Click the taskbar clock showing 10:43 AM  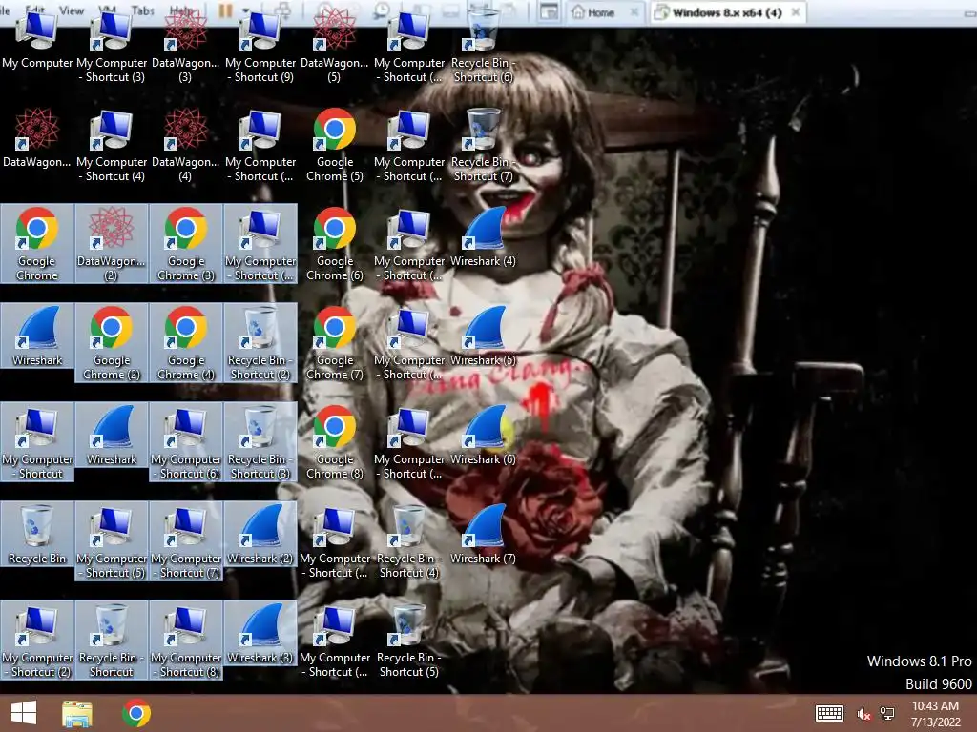point(935,713)
